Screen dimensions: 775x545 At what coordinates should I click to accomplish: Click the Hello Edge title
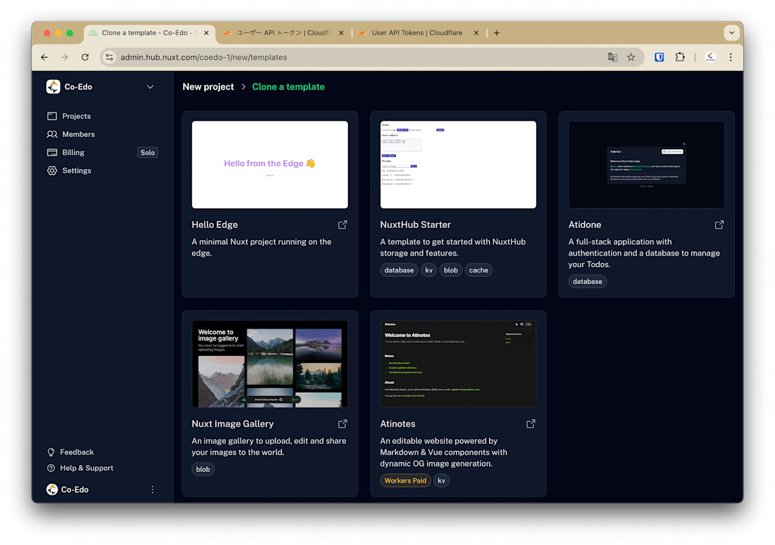pyautogui.click(x=215, y=225)
